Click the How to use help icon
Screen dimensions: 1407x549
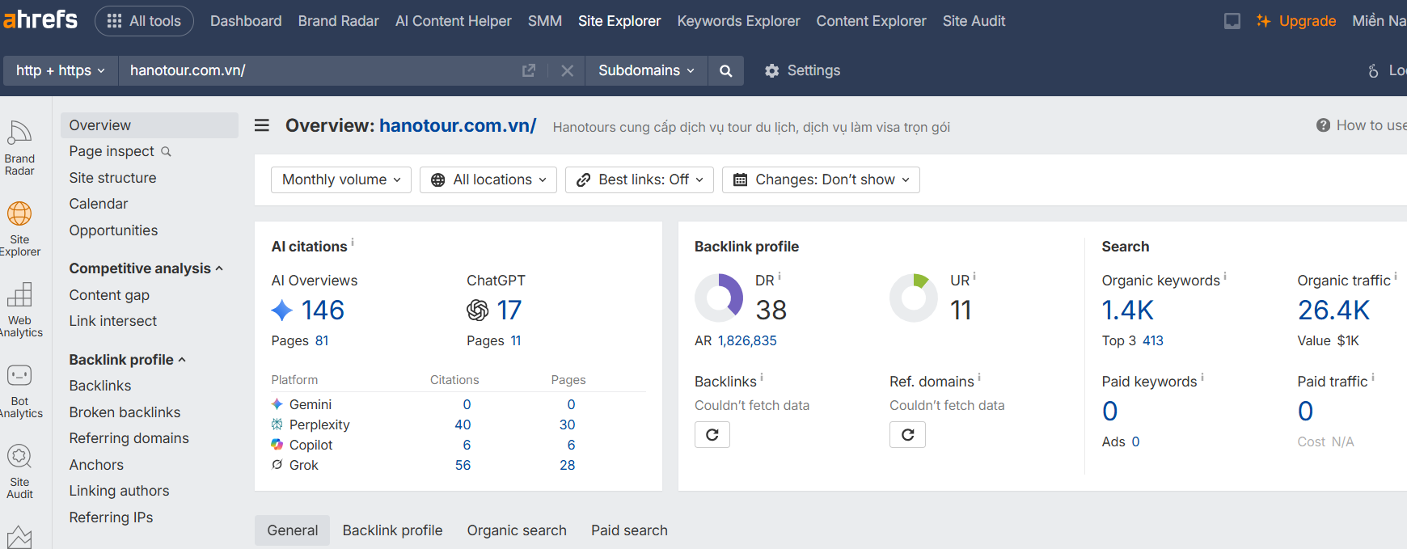[x=1323, y=125]
